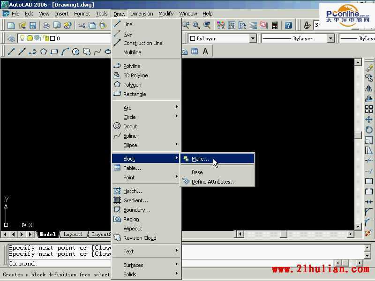Screen dimensions: 375x281
Task: Click the Help question mark icon
Action: click(x=288, y=25)
